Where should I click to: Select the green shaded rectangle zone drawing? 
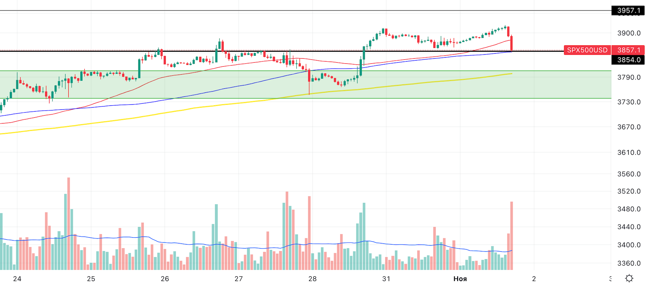click(x=305, y=84)
